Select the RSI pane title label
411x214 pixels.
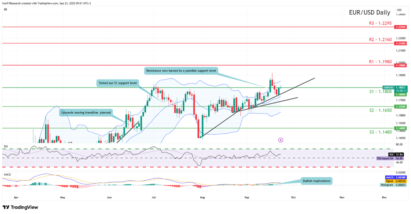[x=6, y=146]
